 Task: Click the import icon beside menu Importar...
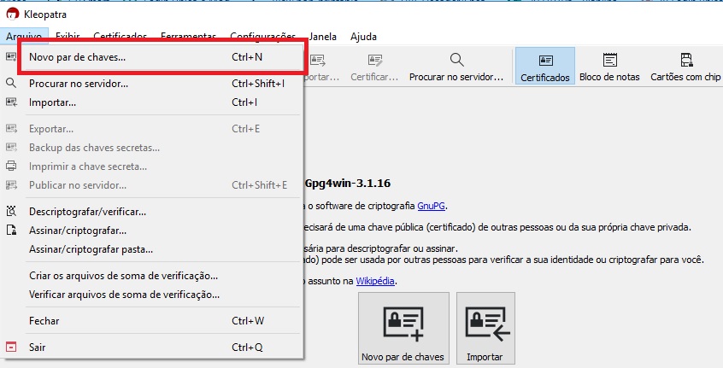(11, 102)
